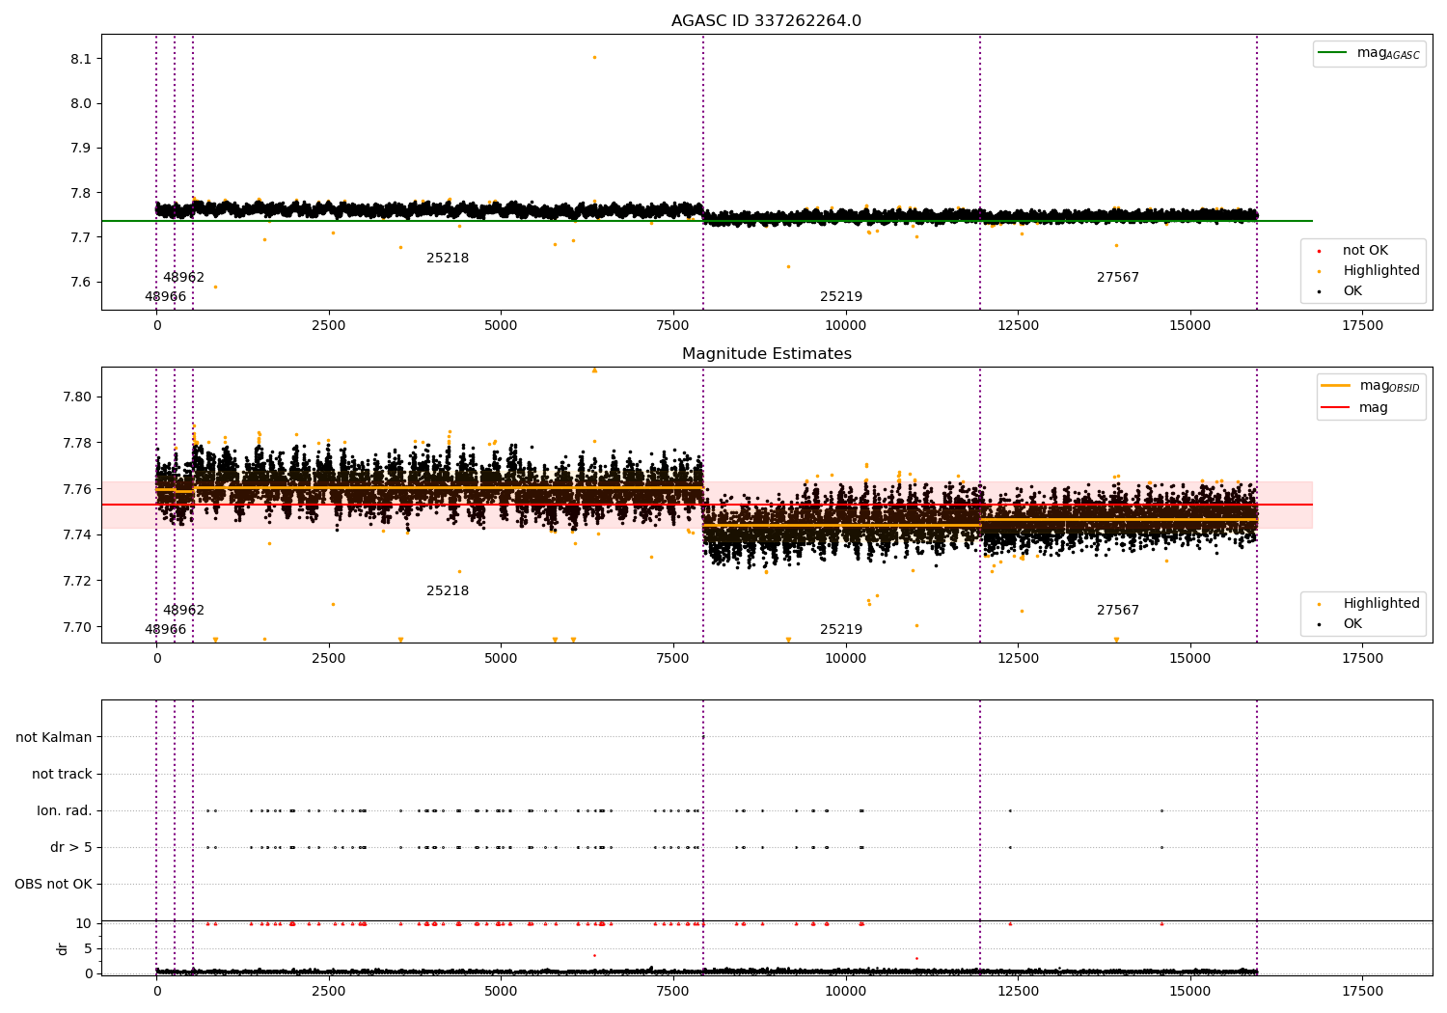Image resolution: width=1447 pixels, height=1013 pixels.
Task: Click obsid label 25218 in middle plot
Action: tap(448, 591)
